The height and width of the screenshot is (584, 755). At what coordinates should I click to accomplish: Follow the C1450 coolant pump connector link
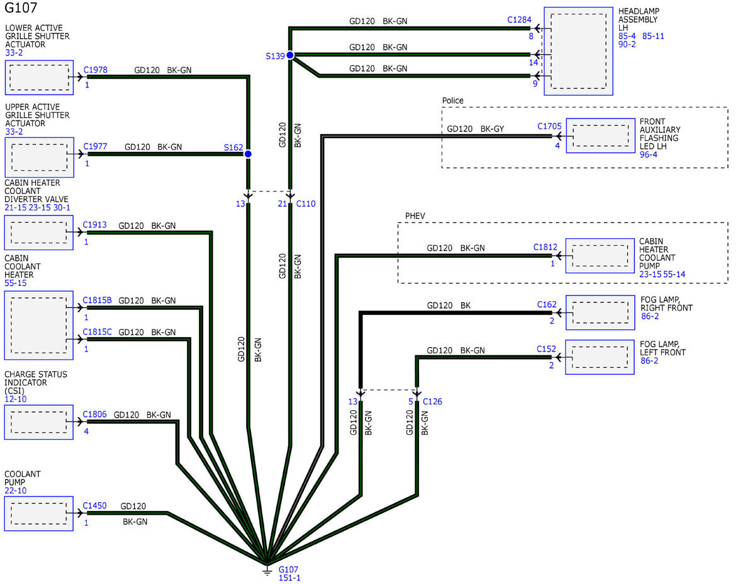(95, 506)
